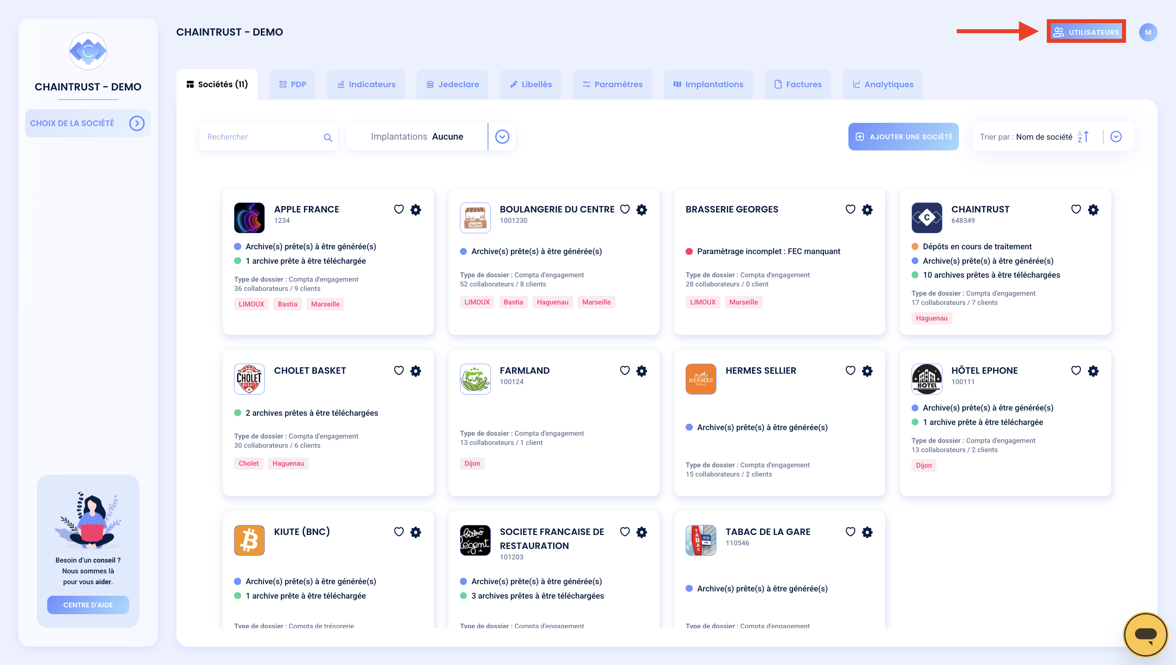The height and width of the screenshot is (665, 1176).
Task: Click the search magnifier icon
Action: coord(328,137)
